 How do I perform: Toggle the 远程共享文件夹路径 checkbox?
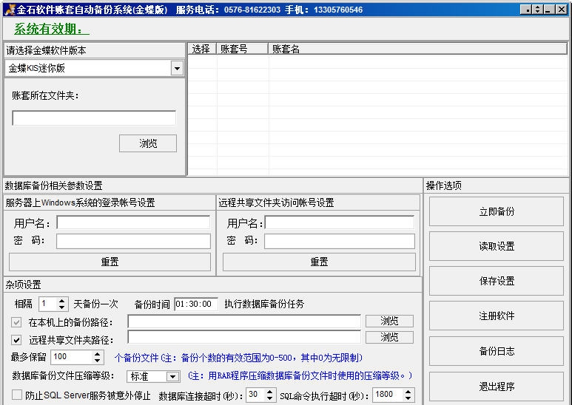point(16,340)
